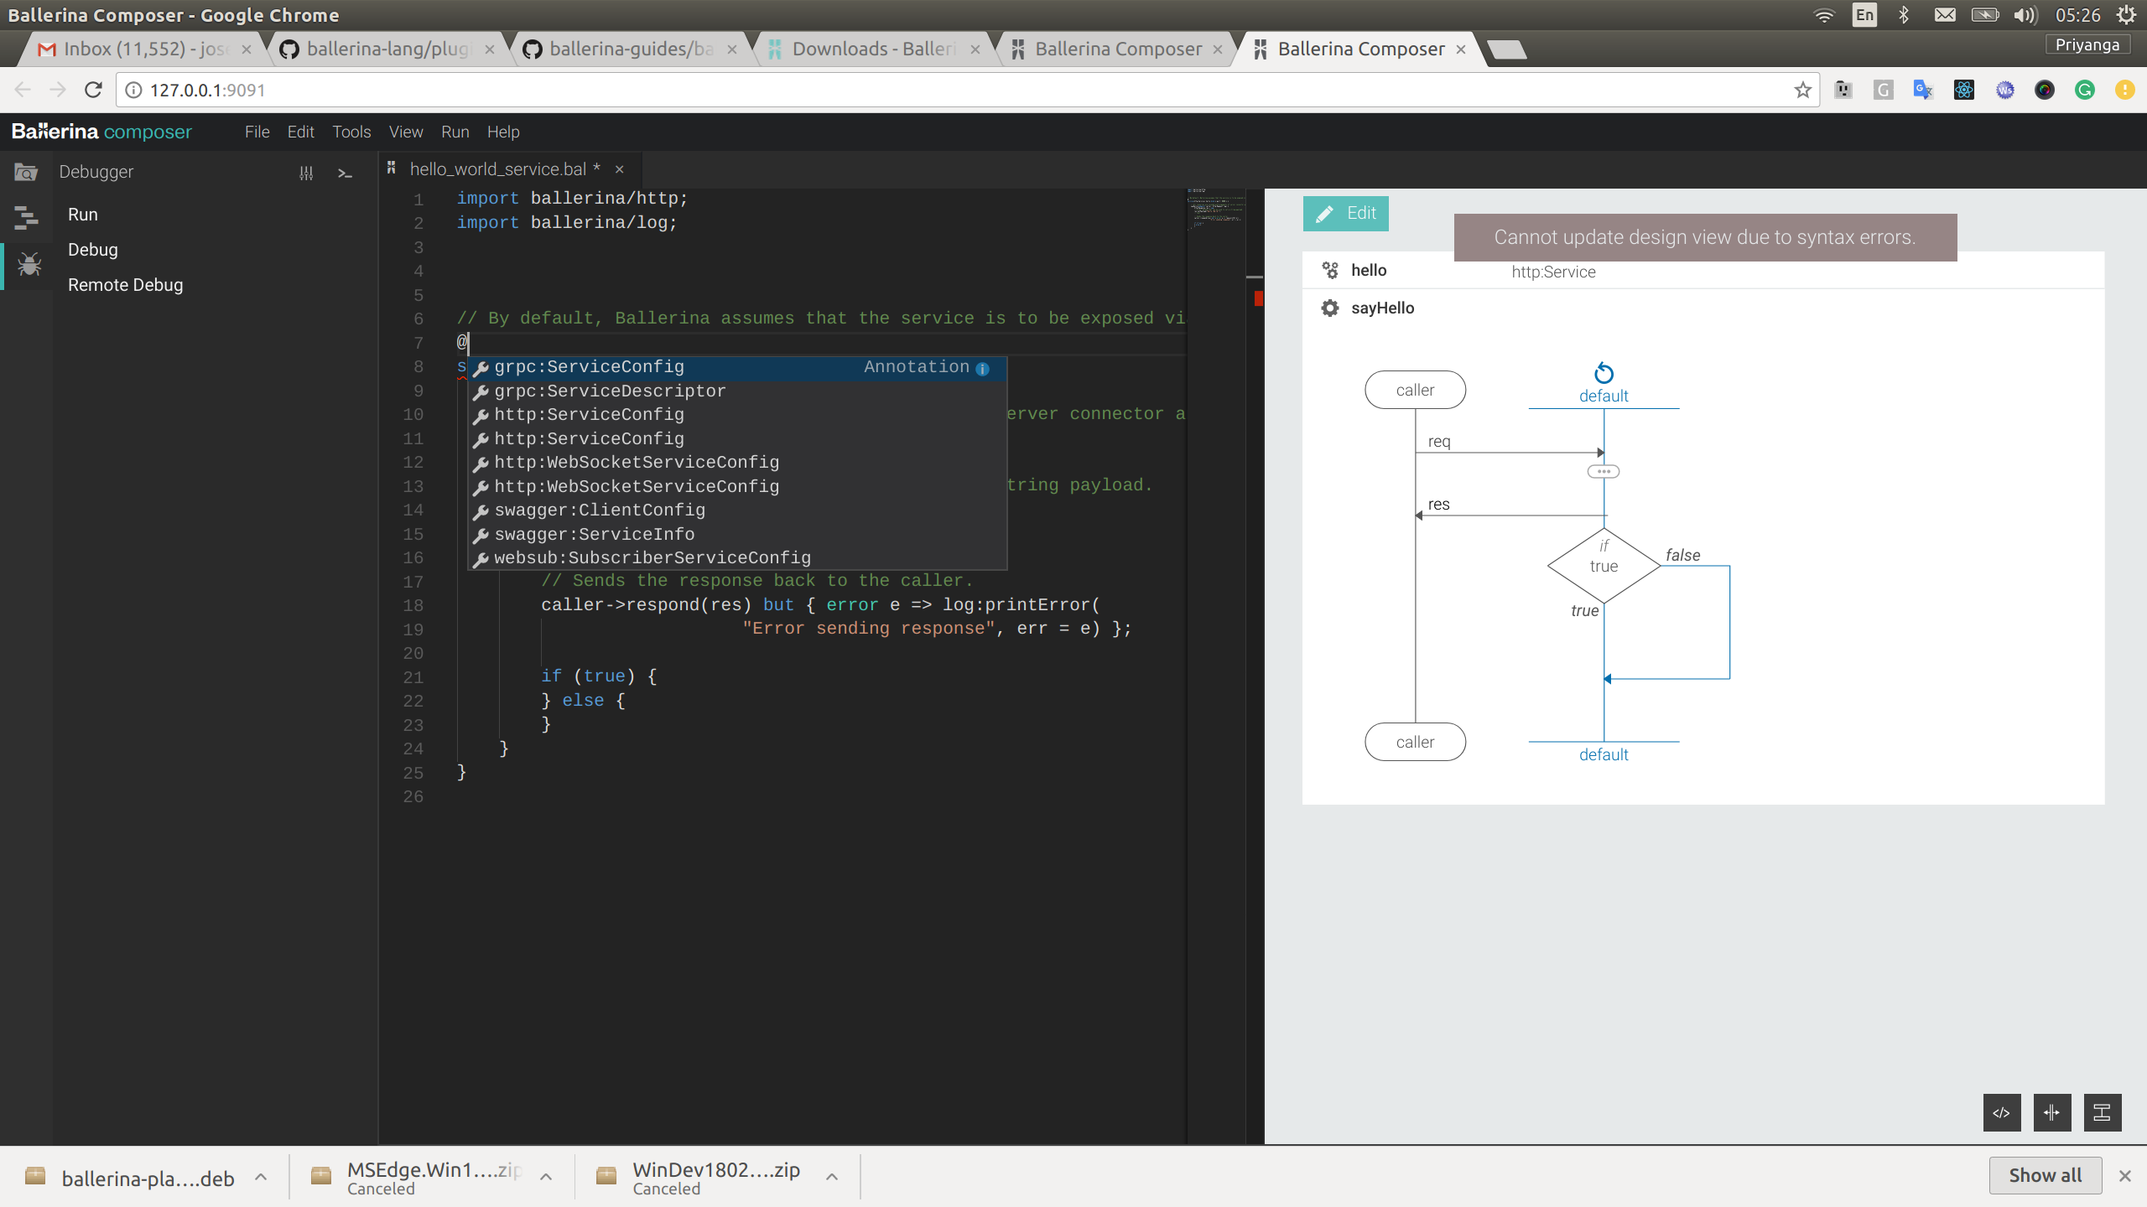2147x1207 pixels.
Task: Expand WinDev1802 zip download options arrow
Action: click(x=831, y=1177)
